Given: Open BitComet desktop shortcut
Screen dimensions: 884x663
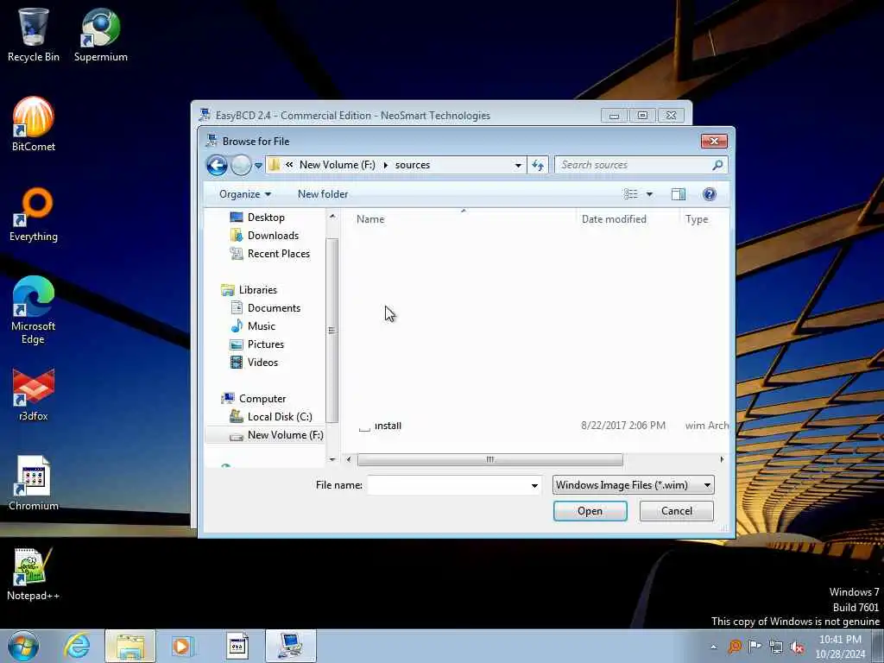Looking at the screenshot, I should (34, 124).
